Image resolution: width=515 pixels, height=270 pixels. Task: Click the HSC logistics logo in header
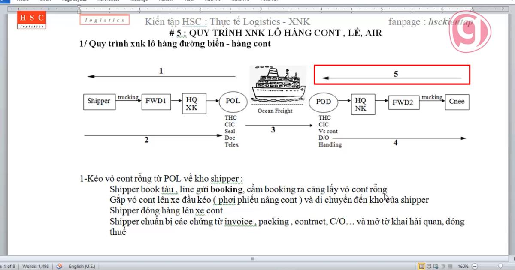point(32,20)
